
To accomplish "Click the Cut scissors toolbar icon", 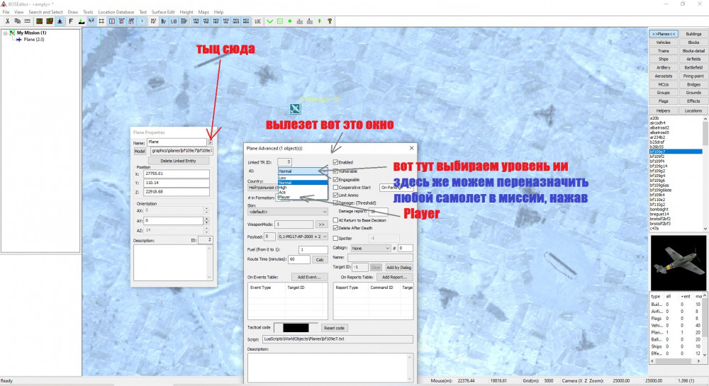I will tap(7, 21).
